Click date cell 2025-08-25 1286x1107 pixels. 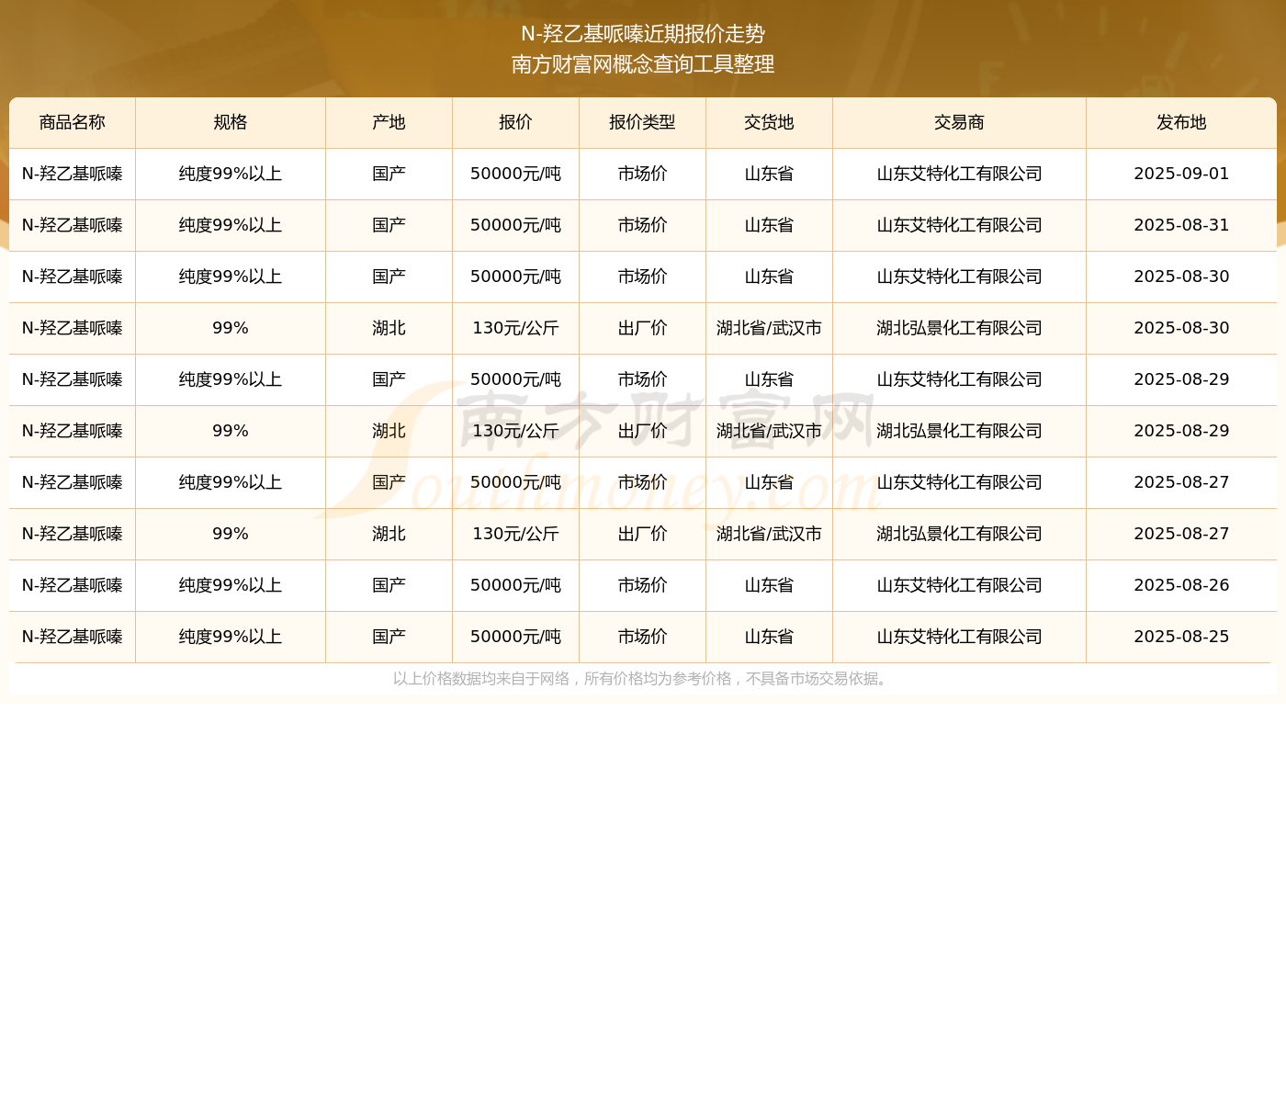point(1182,637)
